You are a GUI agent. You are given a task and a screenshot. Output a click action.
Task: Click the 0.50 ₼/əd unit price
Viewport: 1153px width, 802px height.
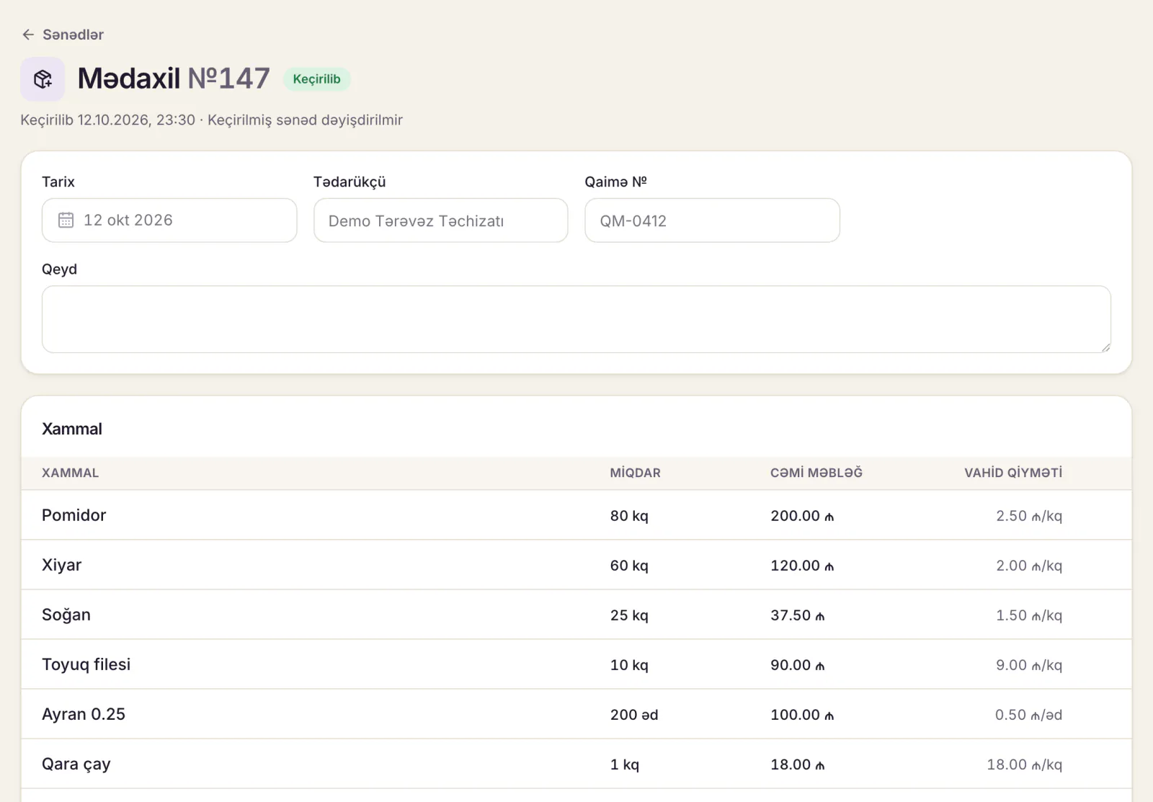(x=1029, y=715)
